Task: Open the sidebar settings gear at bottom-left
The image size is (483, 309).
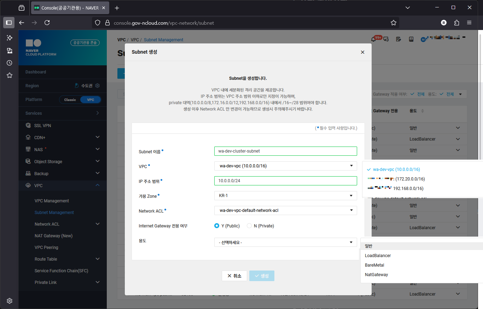Action: click(x=10, y=301)
